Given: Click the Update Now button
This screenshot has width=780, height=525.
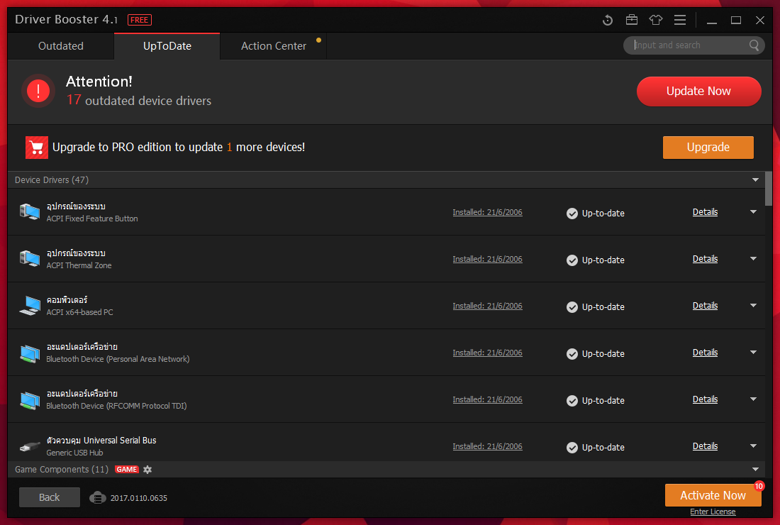Looking at the screenshot, I should [698, 91].
